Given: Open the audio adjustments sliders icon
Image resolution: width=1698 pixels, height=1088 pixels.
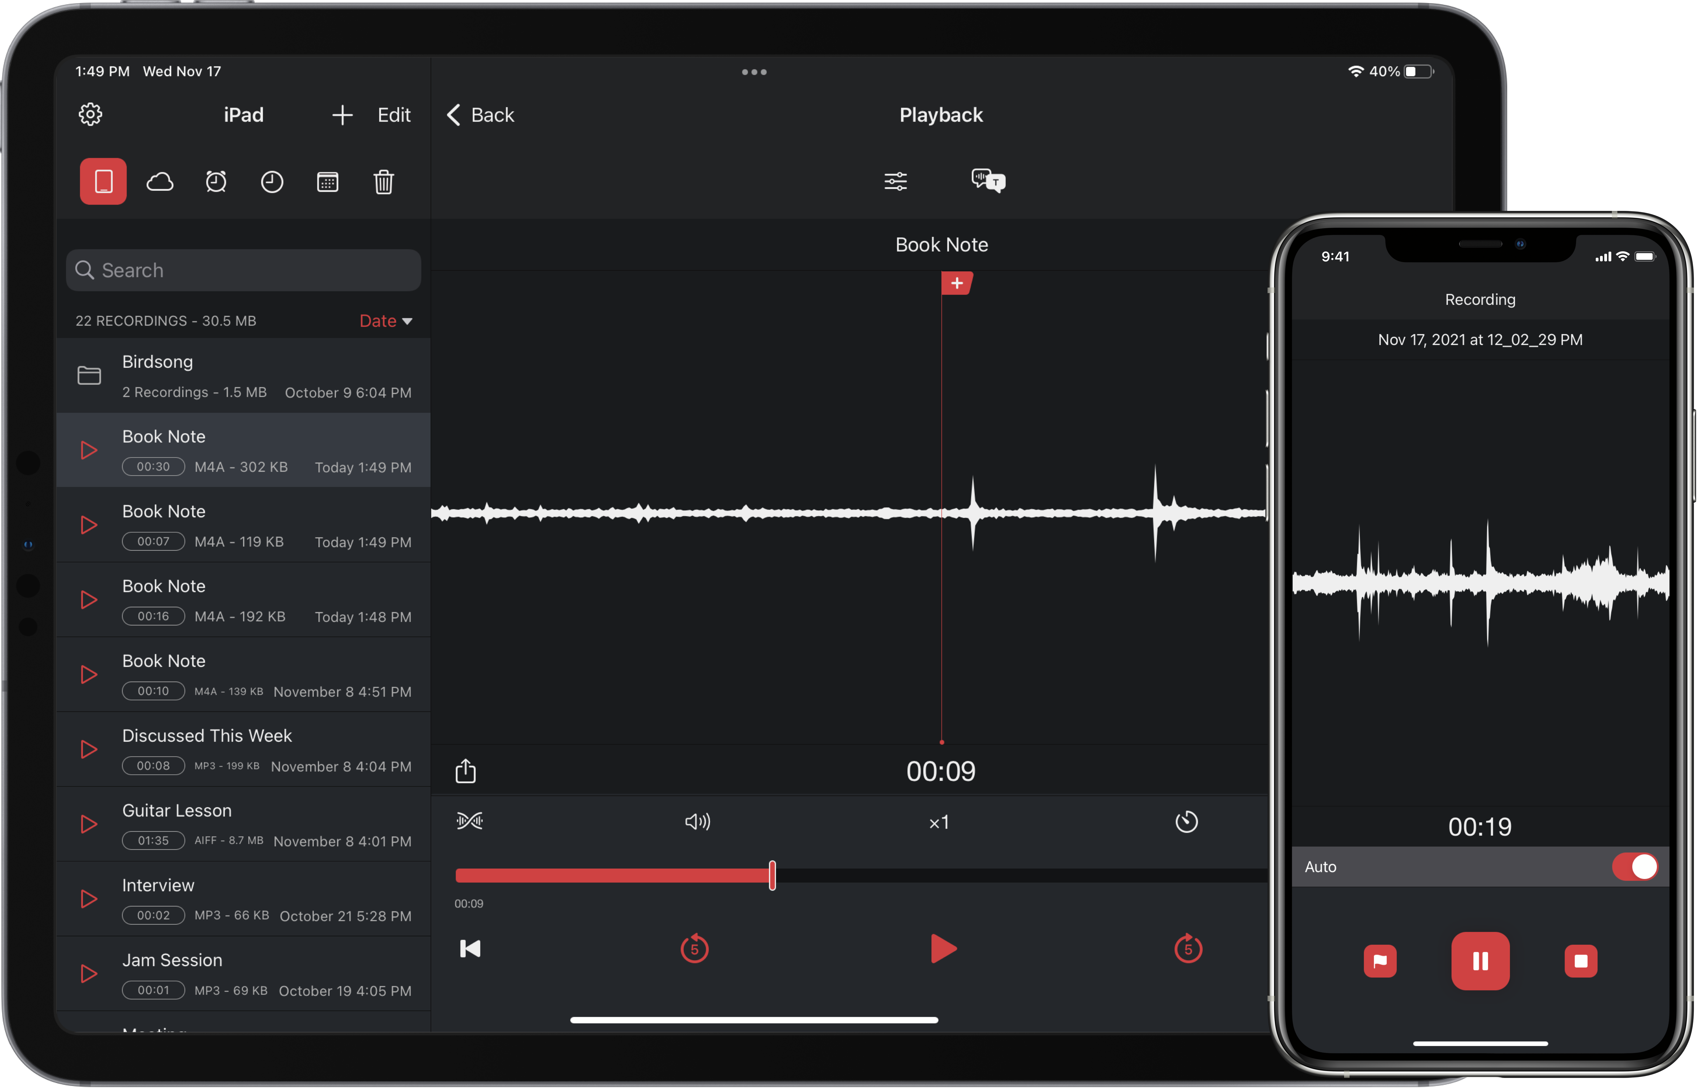Looking at the screenshot, I should pyautogui.click(x=895, y=182).
